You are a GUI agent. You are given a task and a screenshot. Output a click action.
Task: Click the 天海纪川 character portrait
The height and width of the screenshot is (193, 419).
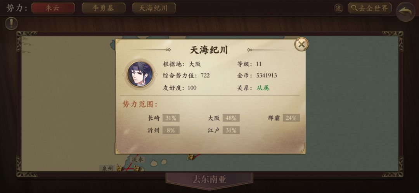point(140,74)
